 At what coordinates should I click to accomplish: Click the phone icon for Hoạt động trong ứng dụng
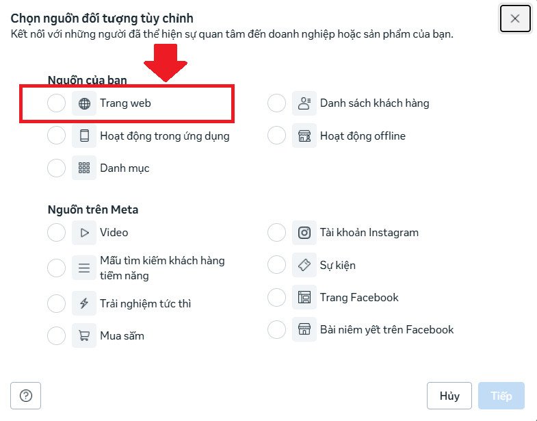coord(84,136)
